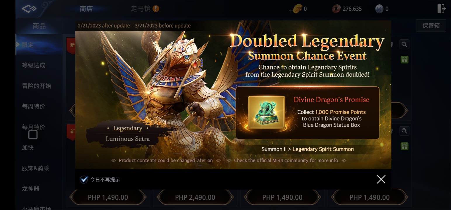Click the silver M token currency icon
The height and width of the screenshot is (210, 451).
(x=379, y=9)
